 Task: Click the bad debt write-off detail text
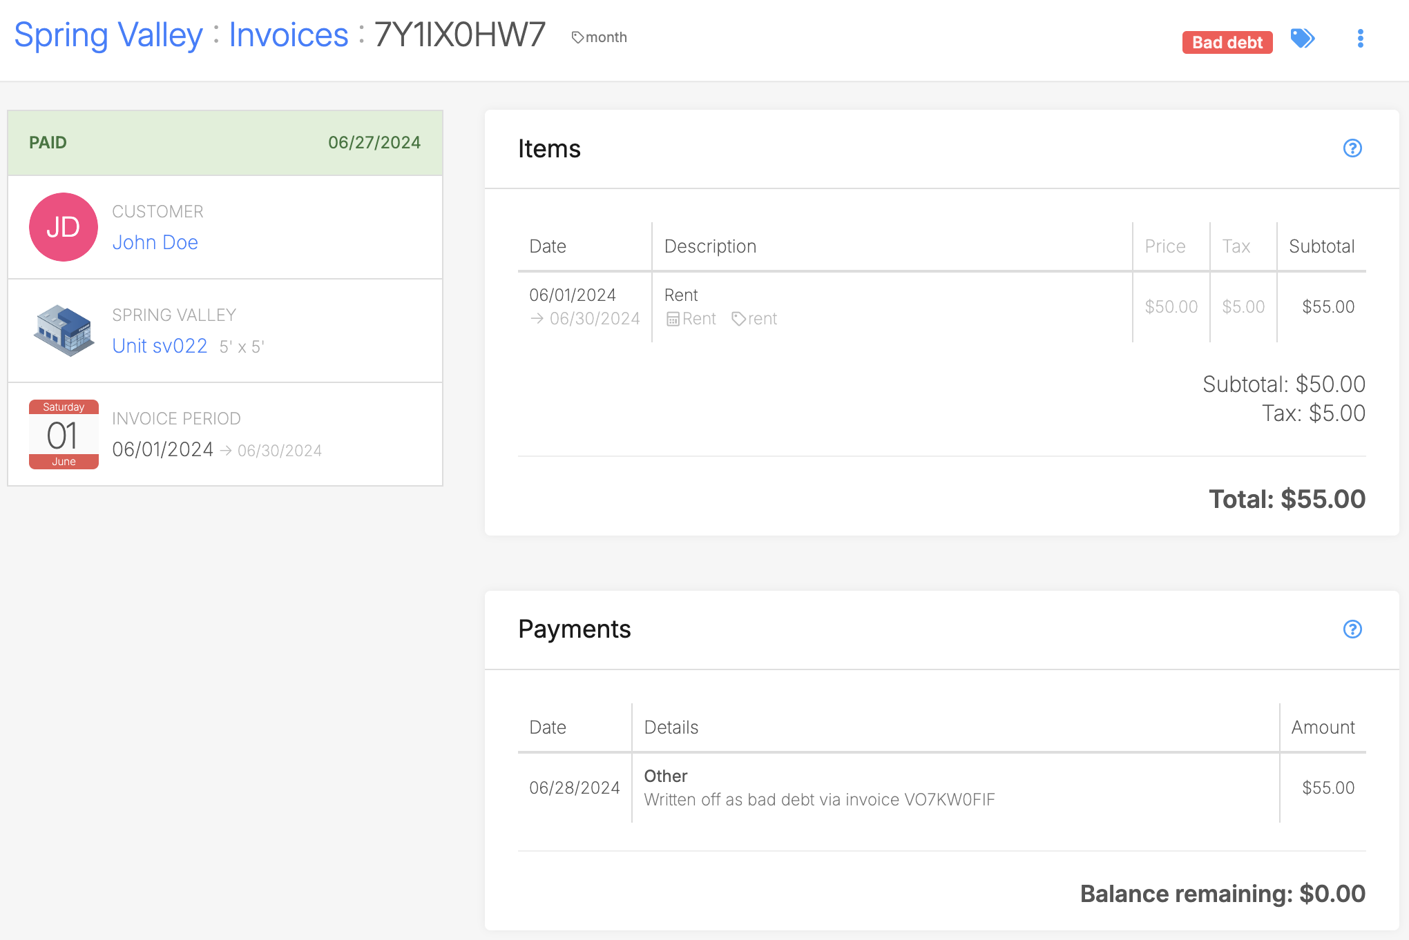[x=820, y=800]
